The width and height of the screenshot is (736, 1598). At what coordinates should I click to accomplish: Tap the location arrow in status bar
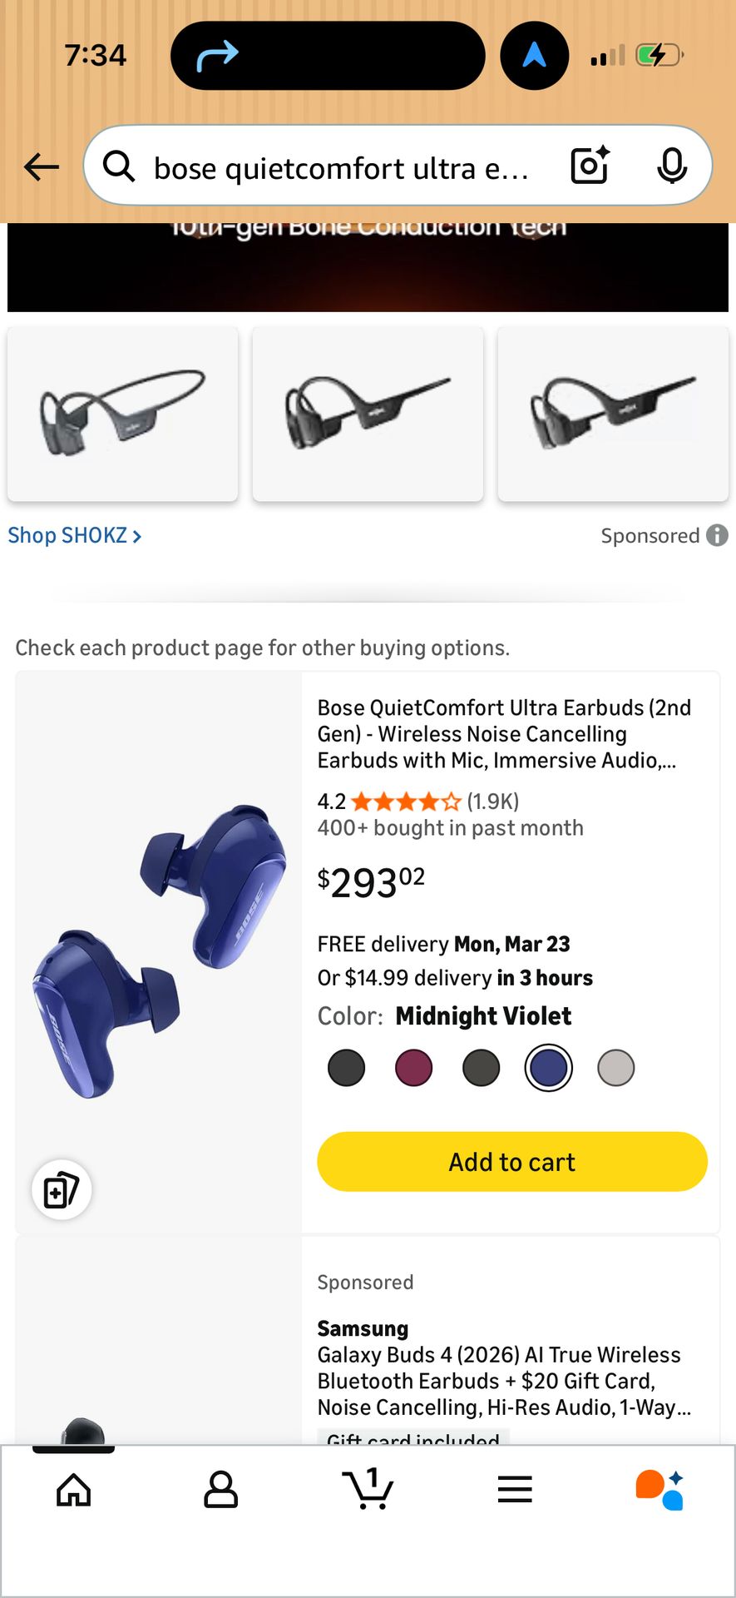[x=534, y=56]
